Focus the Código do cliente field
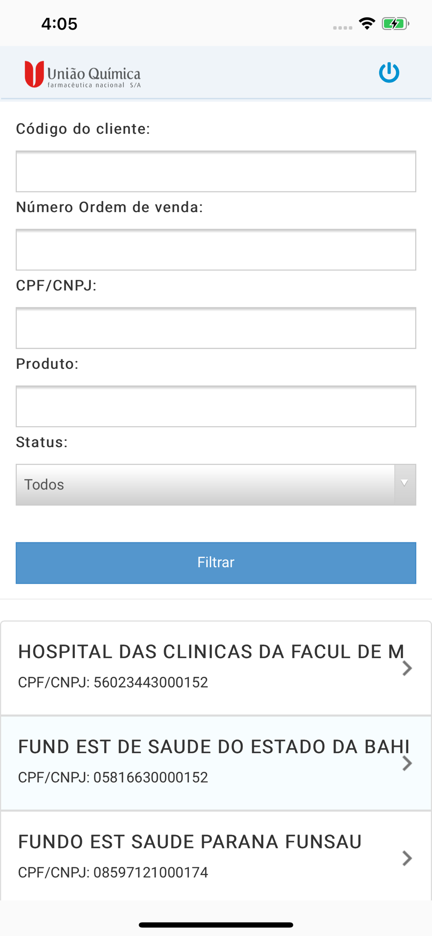This screenshot has height=936, width=432. pyautogui.click(x=216, y=171)
